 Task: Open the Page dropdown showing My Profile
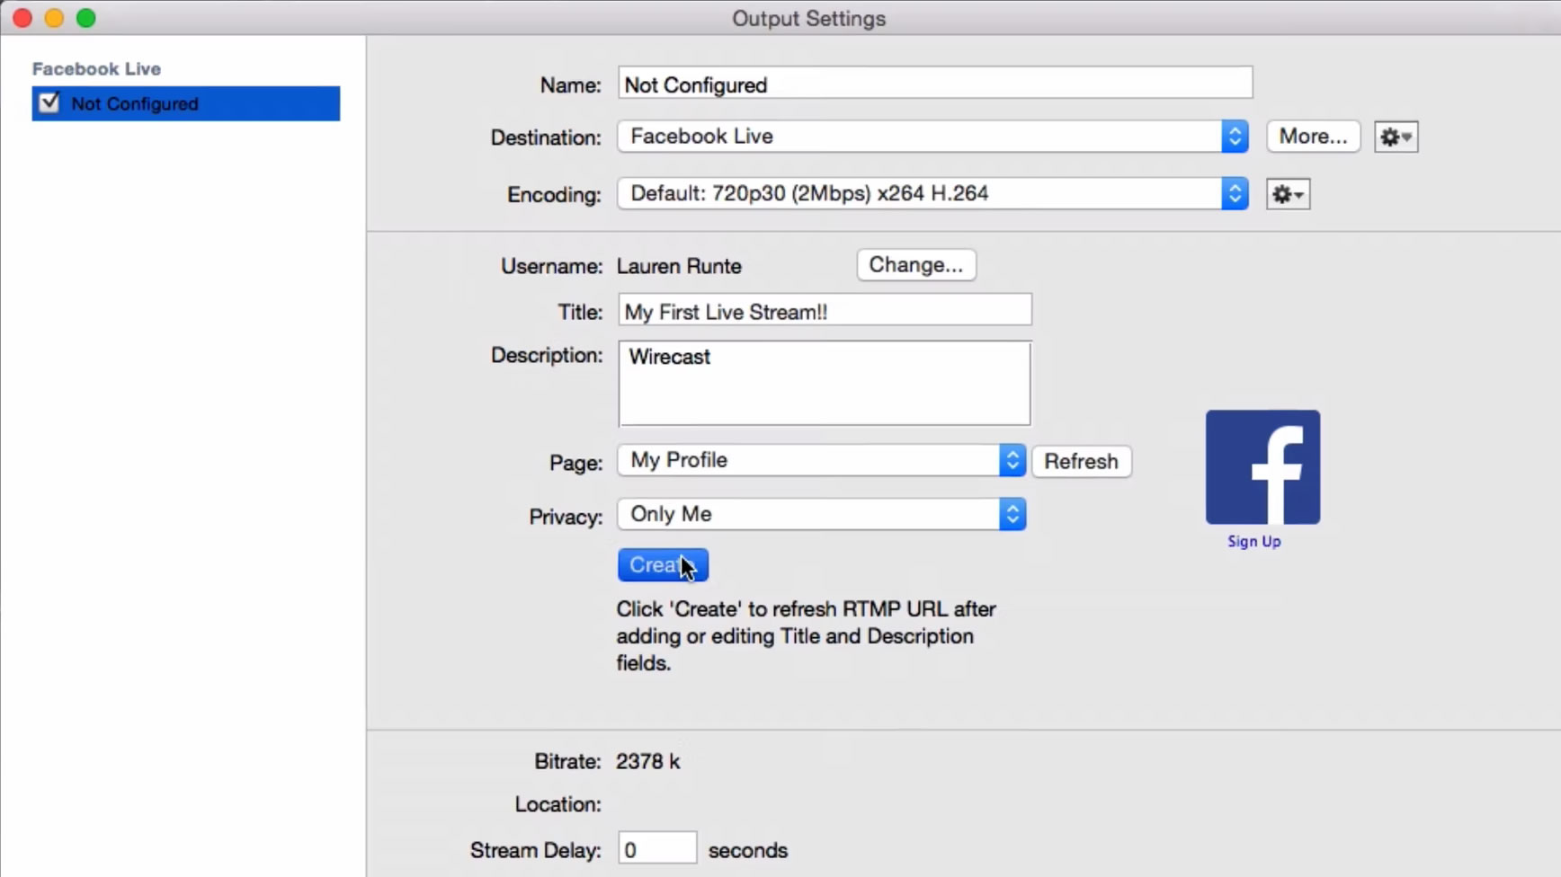pos(821,460)
